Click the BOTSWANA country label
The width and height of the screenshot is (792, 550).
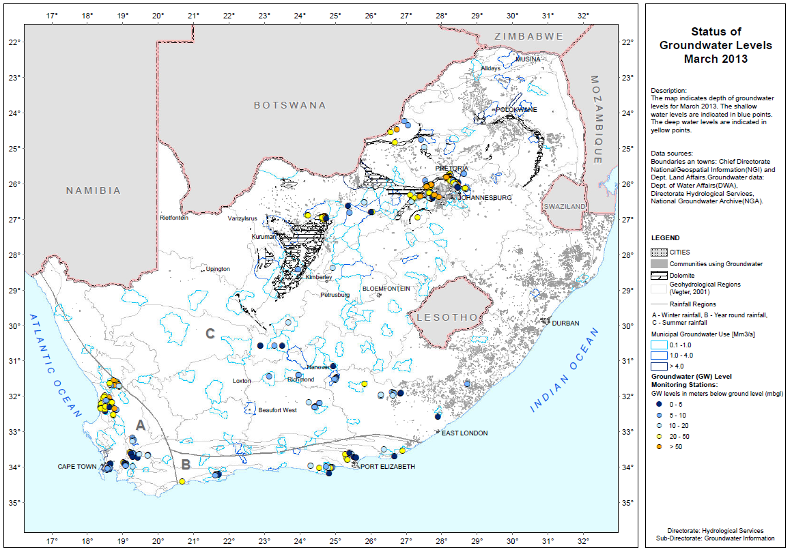(x=289, y=105)
